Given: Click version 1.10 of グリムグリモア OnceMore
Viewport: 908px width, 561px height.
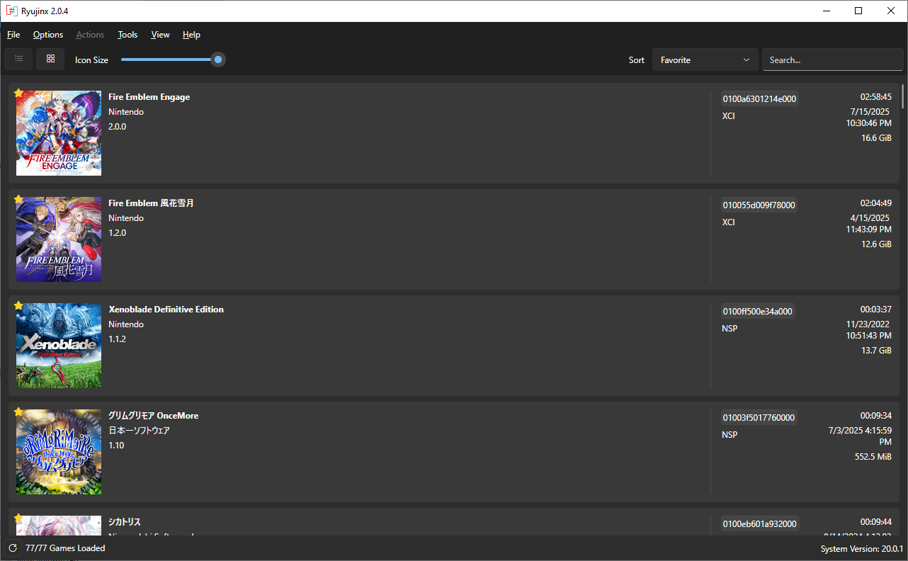Looking at the screenshot, I should click(116, 446).
